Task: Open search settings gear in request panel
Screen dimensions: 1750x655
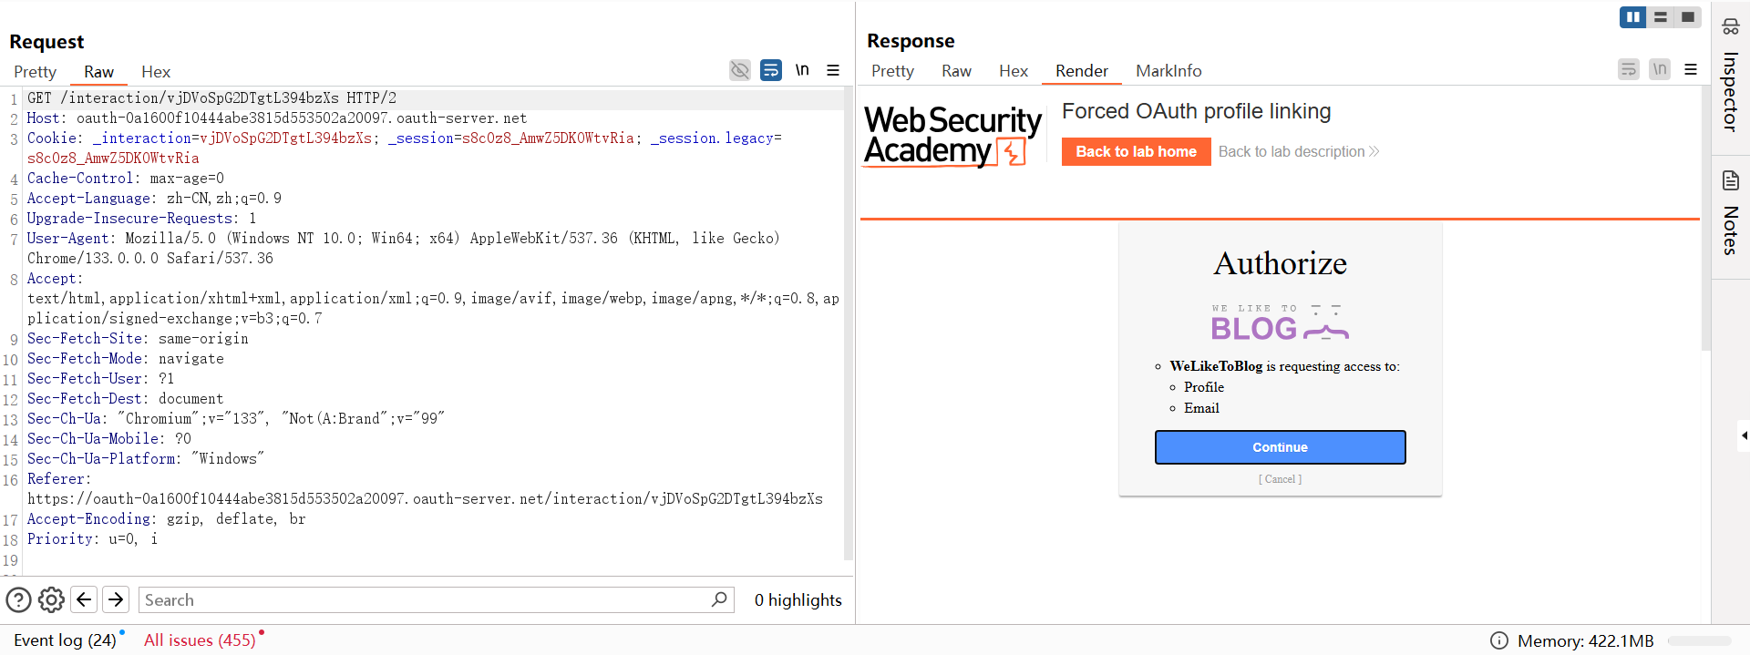Action: pos(51,599)
